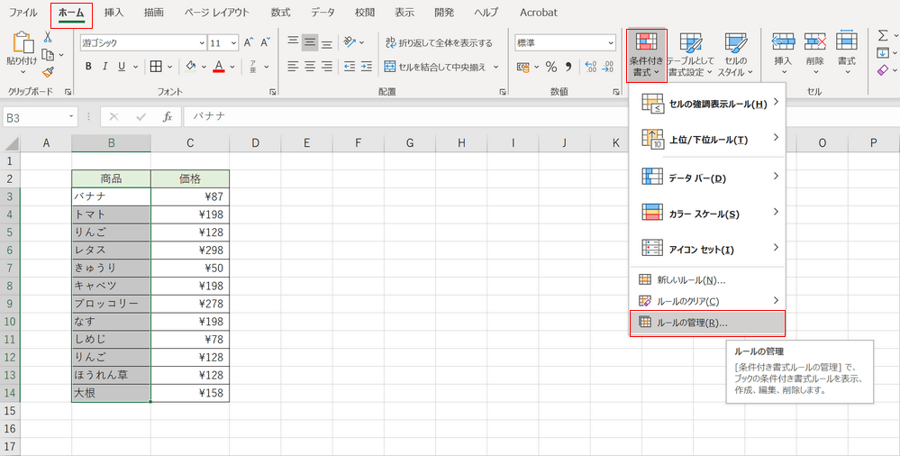Viewport: 900px width, 456px height.
Task: Click the Clear eraser icon
Action: click(x=883, y=70)
